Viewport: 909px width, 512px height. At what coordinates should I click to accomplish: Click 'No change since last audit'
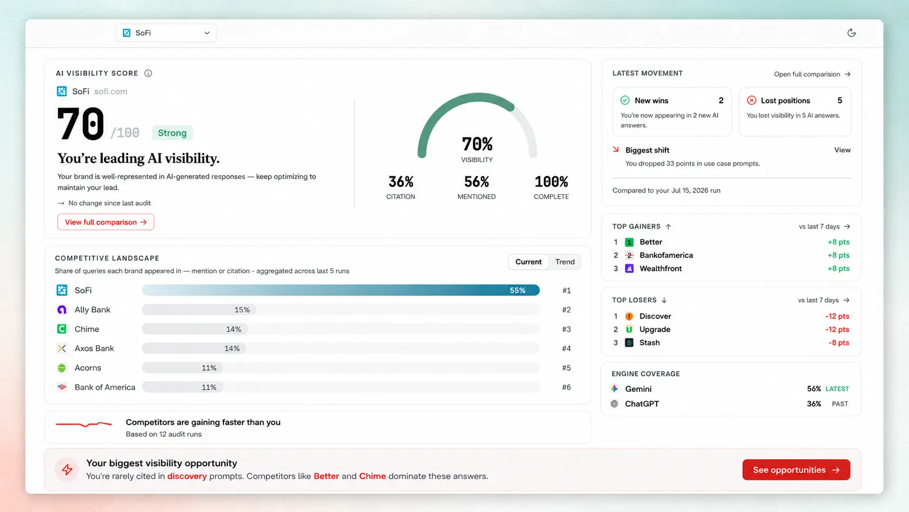pos(109,203)
